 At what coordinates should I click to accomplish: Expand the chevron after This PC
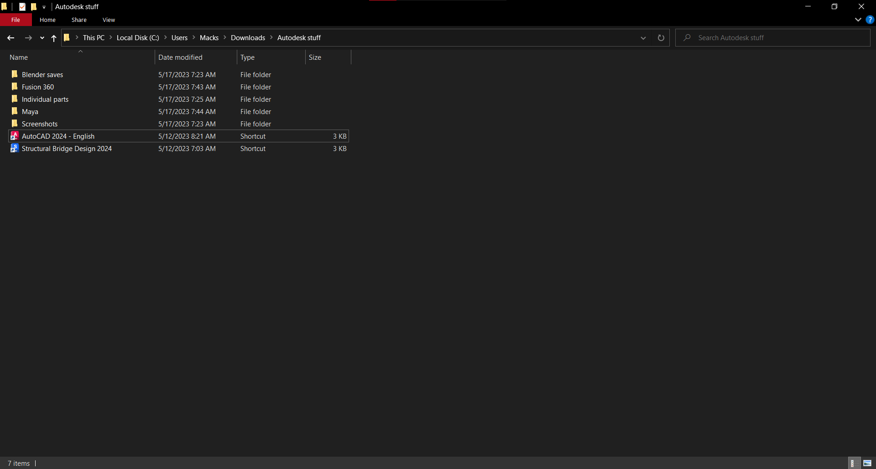[x=111, y=37]
